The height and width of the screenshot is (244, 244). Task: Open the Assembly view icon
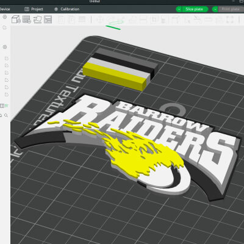[230, 20]
